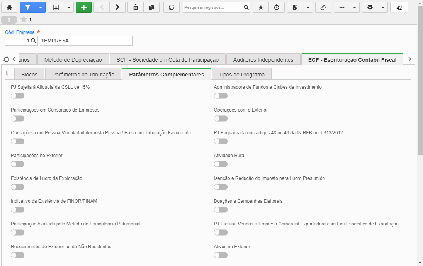Screen dimensions: 423x266
Task: Go to the home screen icon
Action: click(9, 7)
